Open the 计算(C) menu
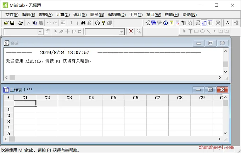241x153 pixels. 63,15
